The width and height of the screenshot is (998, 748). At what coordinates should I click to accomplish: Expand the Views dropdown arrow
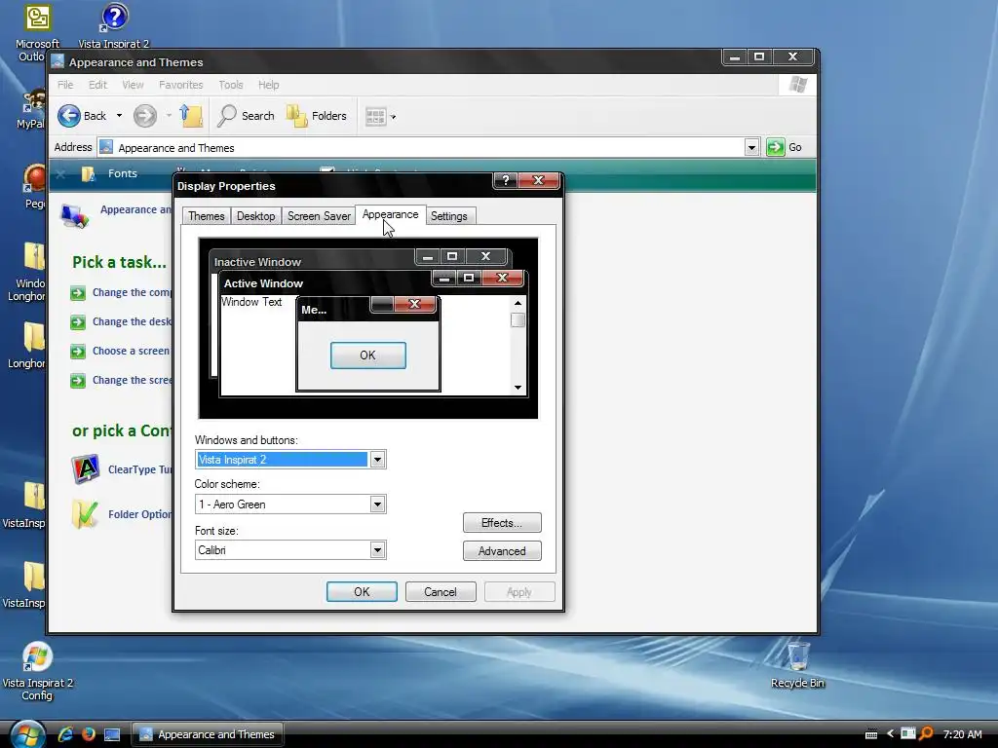point(394,117)
